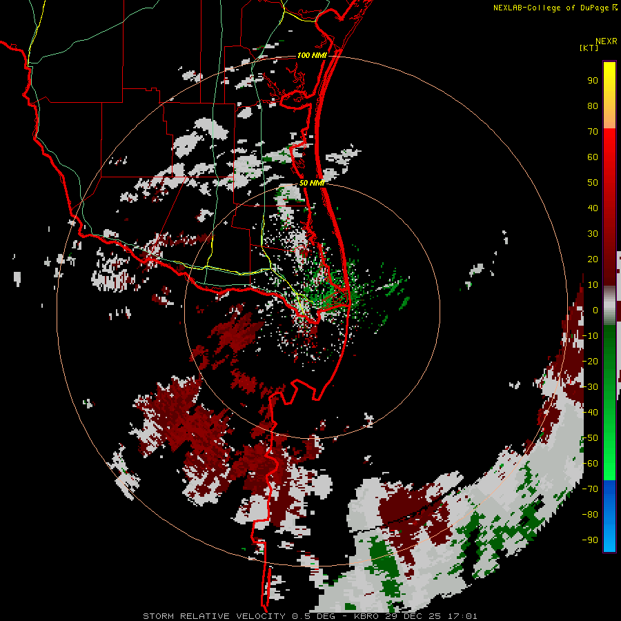
Task: Click the 100 NMI range ring label
Action: [x=312, y=55]
